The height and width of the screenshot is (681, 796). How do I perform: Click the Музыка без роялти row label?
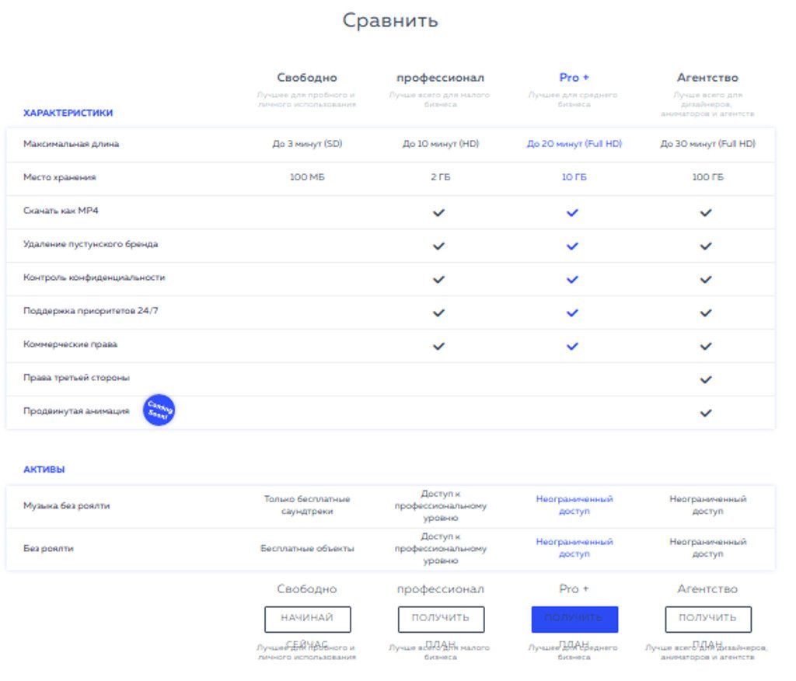[66, 506]
